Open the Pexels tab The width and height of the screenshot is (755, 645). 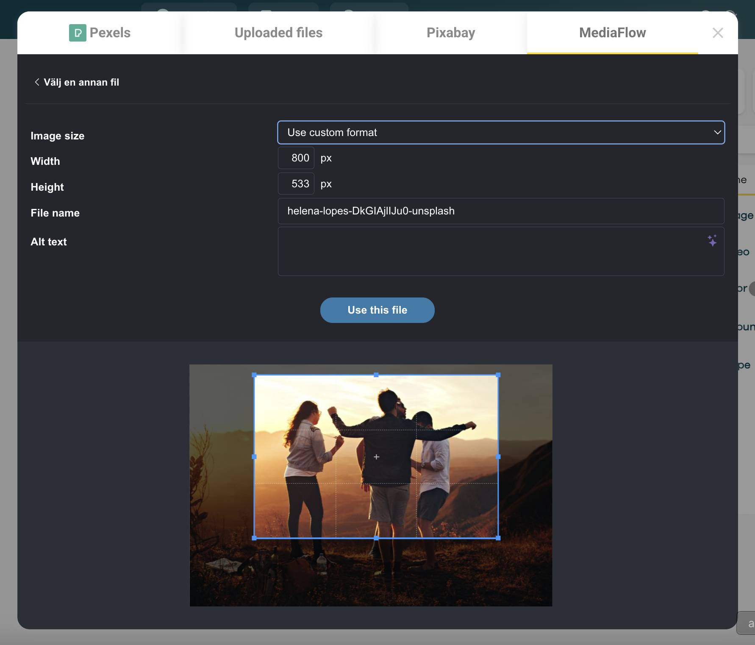pyautogui.click(x=110, y=33)
